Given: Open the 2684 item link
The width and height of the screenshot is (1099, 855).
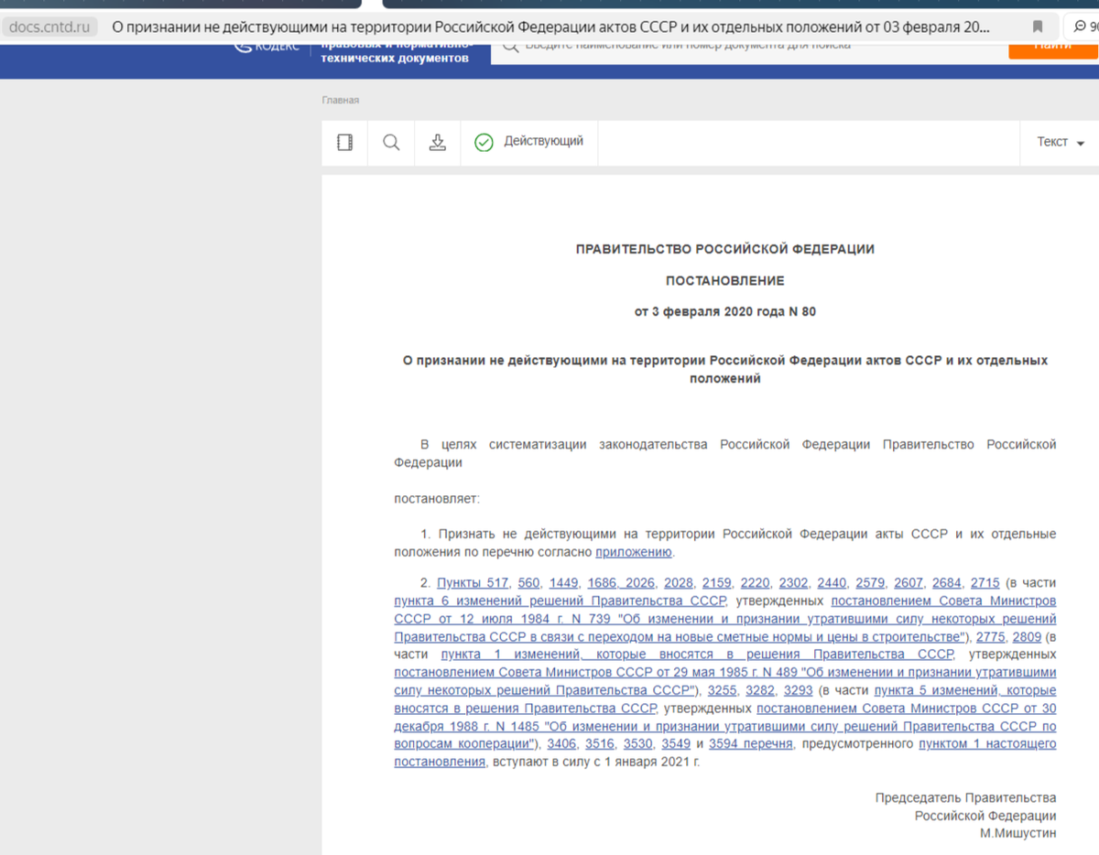Looking at the screenshot, I should click(947, 583).
